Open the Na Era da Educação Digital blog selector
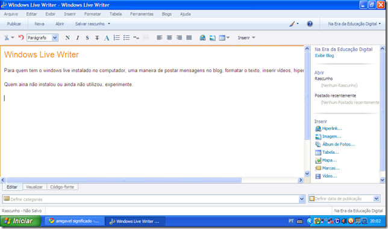Screen dimensions: 388x229 [355, 24]
